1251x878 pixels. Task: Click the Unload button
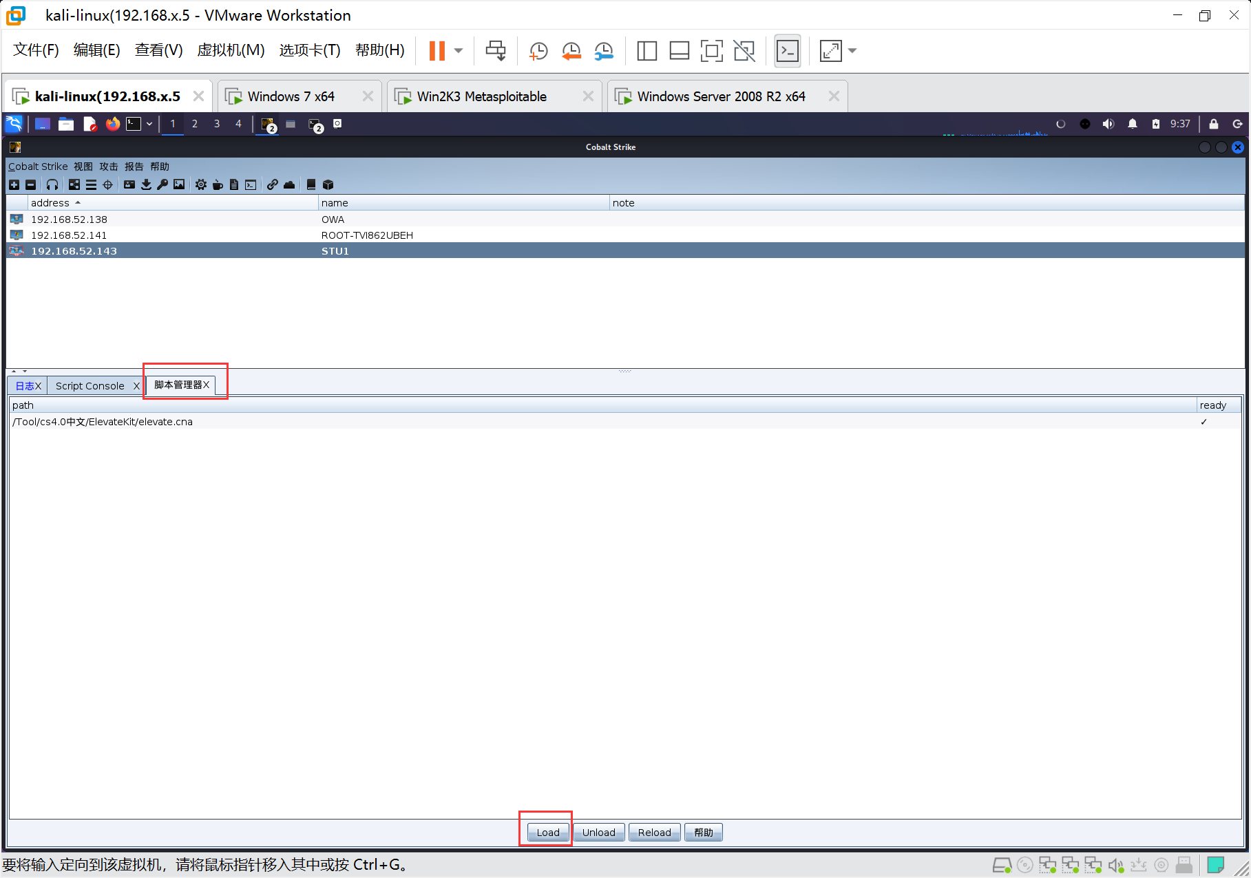pos(599,833)
